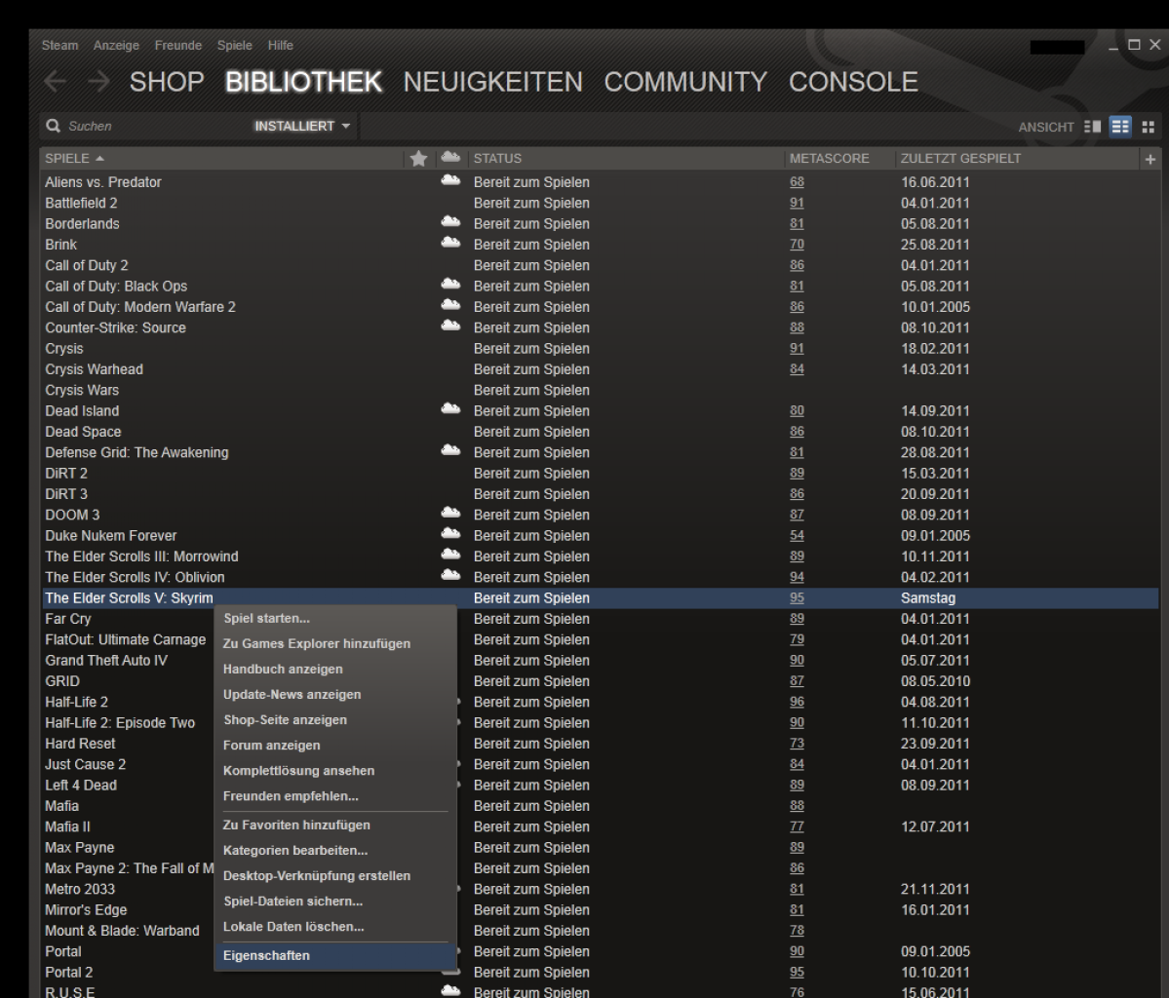Image resolution: width=1169 pixels, height=998 pixels.
Task: Open the COMMUNITY tab
Action: (x=685, y=82)
